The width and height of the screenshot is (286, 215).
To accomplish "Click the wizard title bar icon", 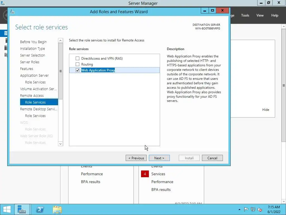I will (12, 12).
